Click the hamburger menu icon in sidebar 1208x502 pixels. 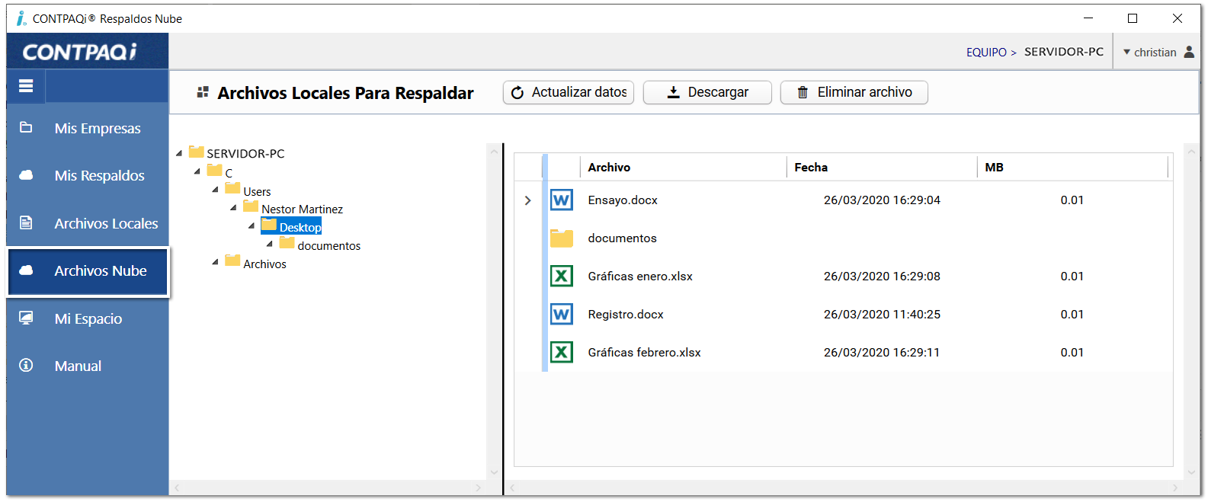(26, 86)
